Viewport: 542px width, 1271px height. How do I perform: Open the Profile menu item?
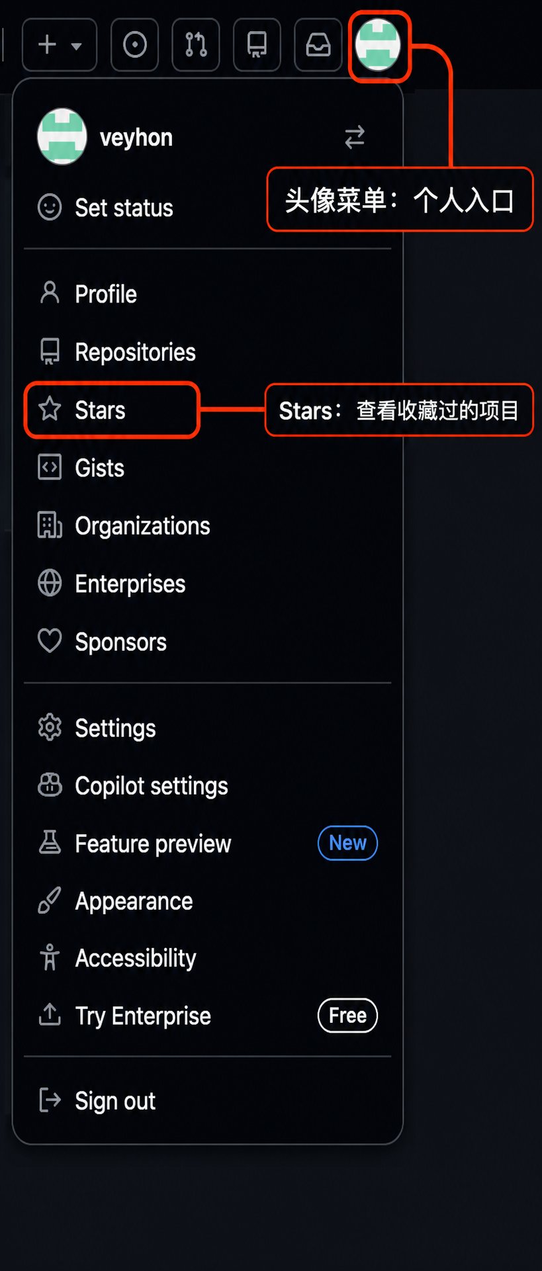208,294
